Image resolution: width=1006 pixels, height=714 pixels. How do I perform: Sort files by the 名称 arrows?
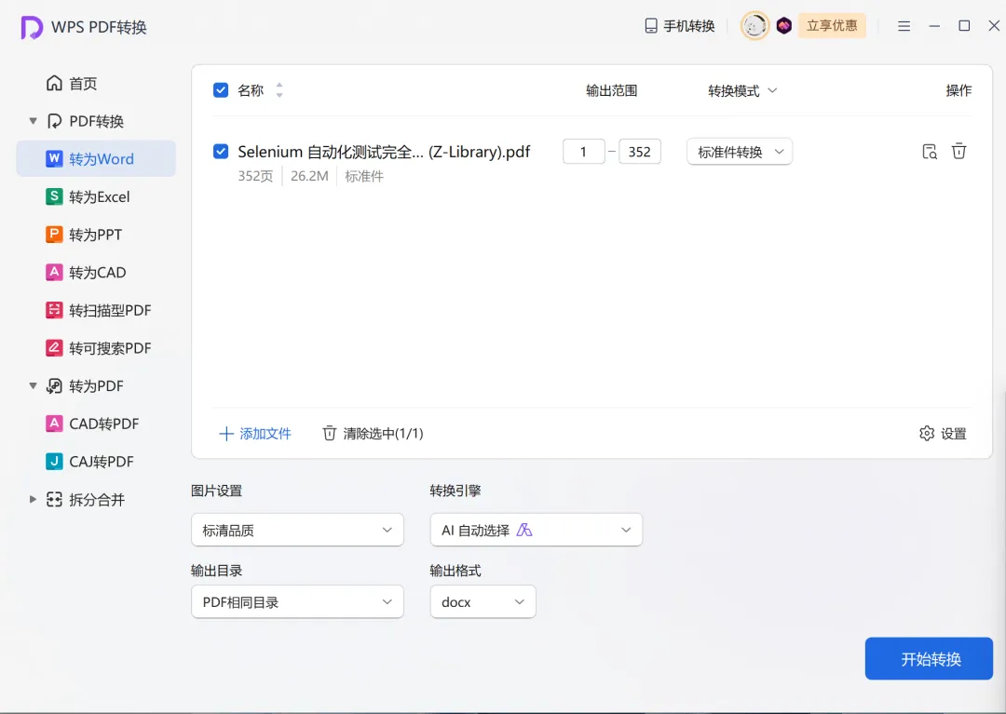(279, 89)
